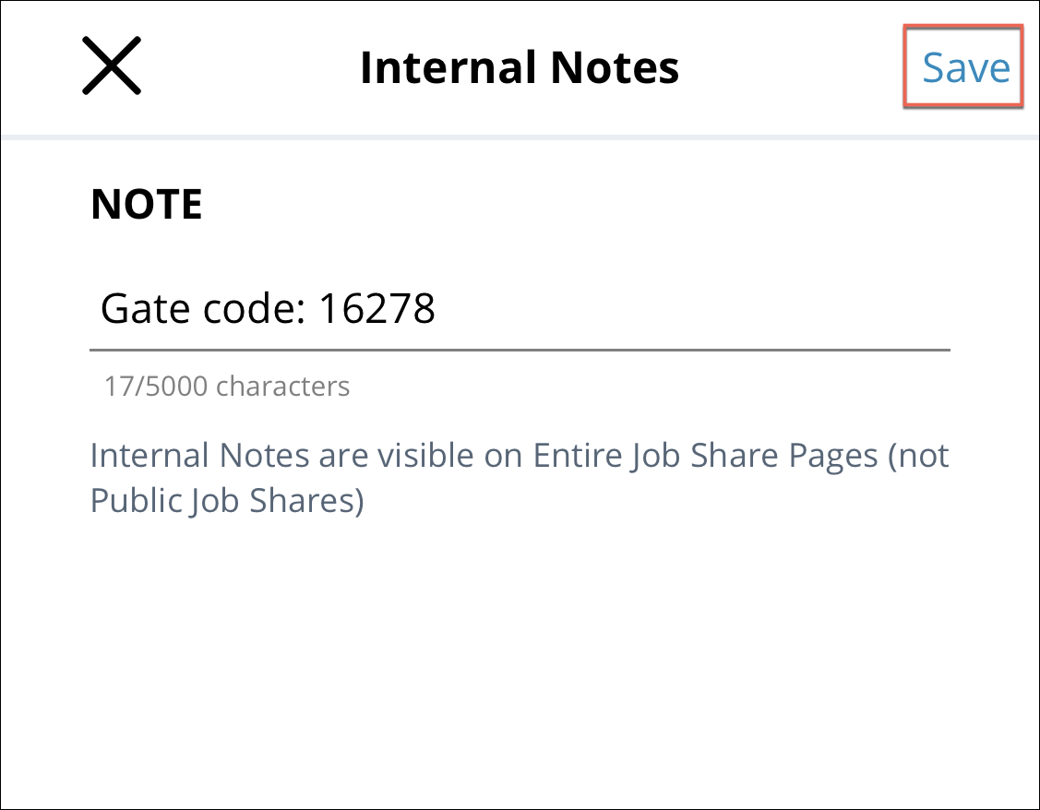Click the "(not" text in the helper
Viewport: 1040px width, 810px height.
pos(918,456)
